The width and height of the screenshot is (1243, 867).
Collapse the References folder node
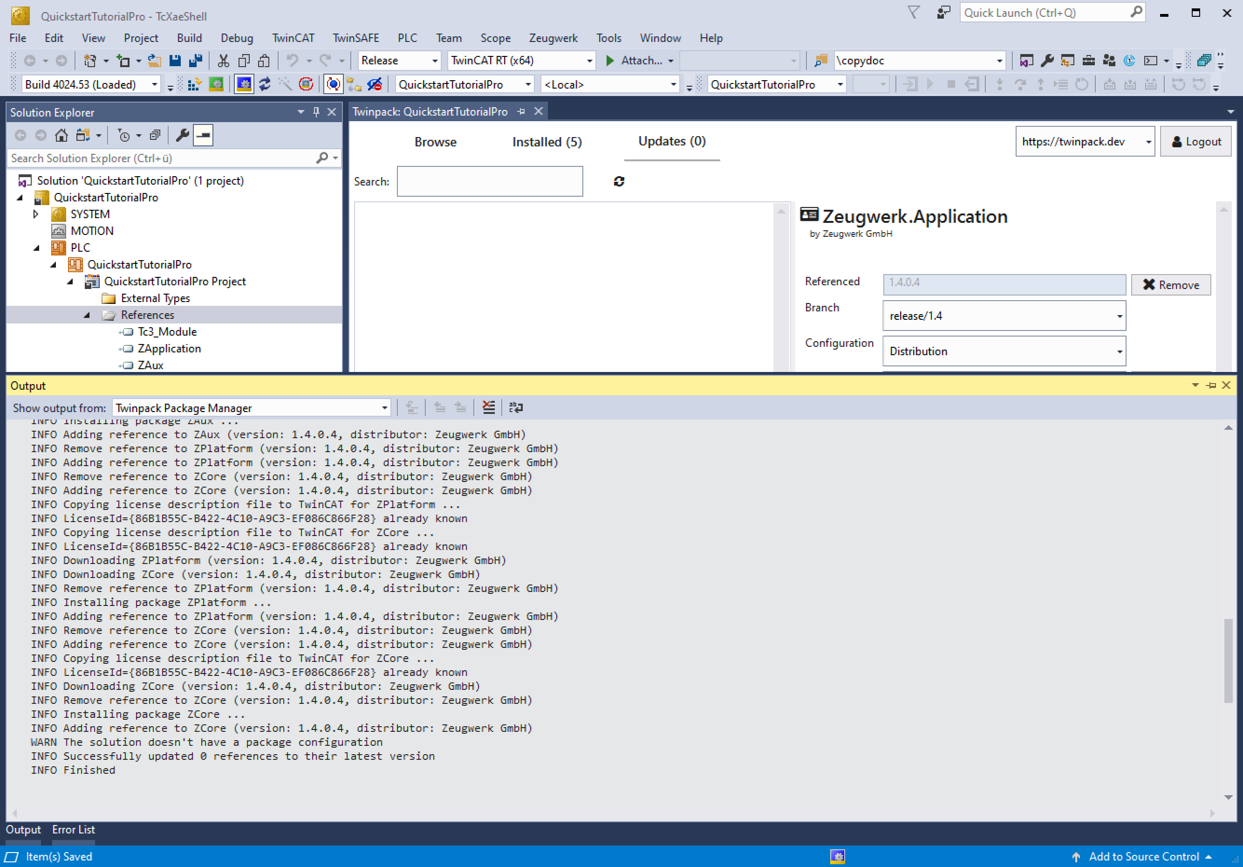(87, 315)
